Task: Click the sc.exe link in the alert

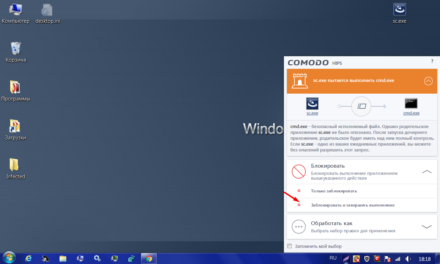Action: [312, 113]
